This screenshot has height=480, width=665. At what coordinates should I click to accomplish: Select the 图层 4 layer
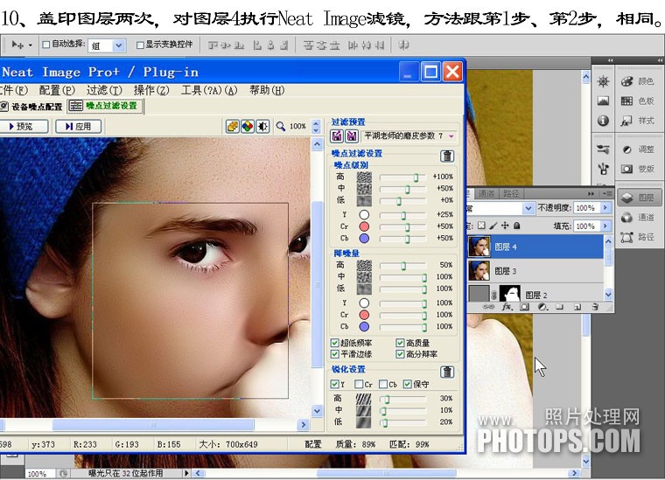(x=535, y=247)
